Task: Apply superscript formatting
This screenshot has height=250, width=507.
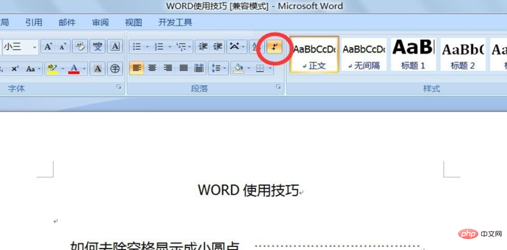Action: click(15, 69)
